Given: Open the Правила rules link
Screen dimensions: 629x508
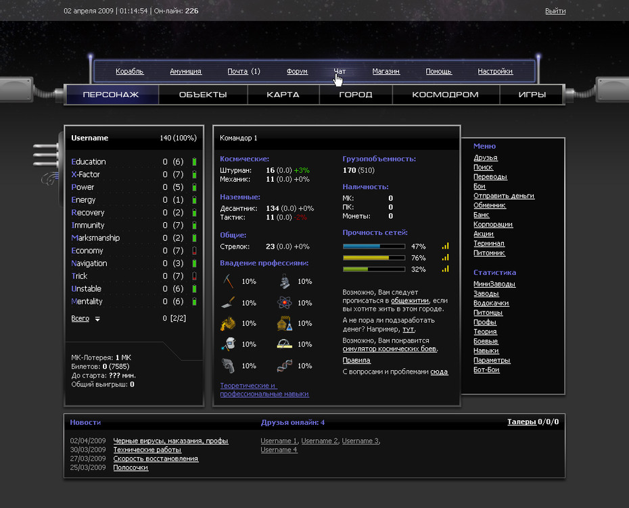Looking at the screenshot, I should 356,360.
